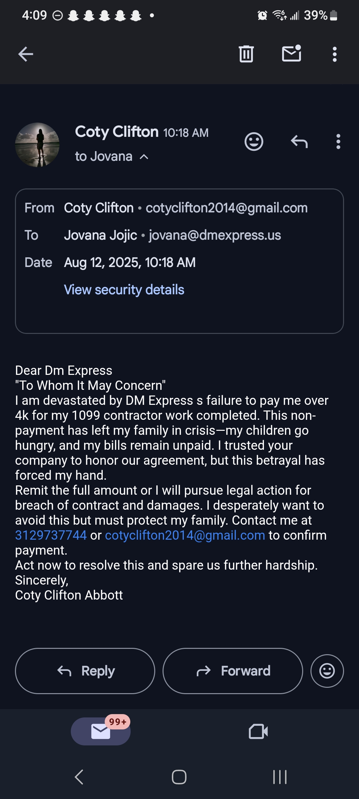Viewport: 359px width, 799px height.
Task: Switch to the Meet video tab
Action: pyautogui.click(x=258, y=731)
